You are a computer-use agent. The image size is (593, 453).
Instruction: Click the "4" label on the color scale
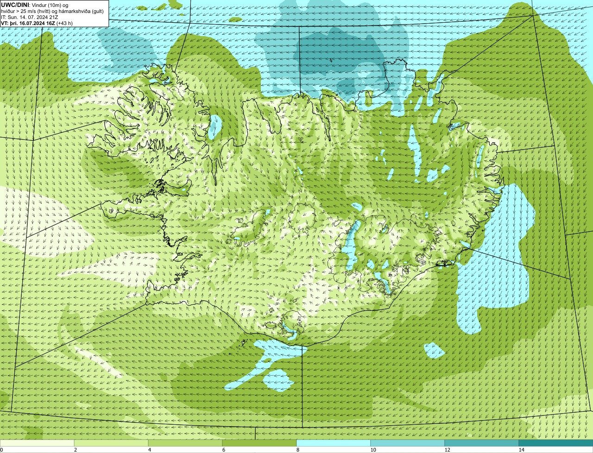(x=149, y=450)
